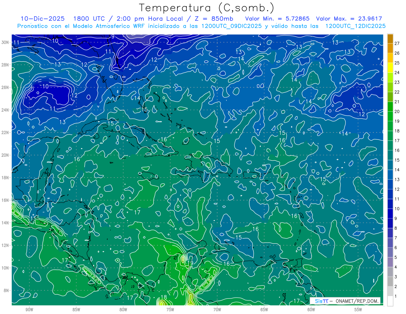Click 'Valor Min. = 5.72865' text
This screenshot has width=406, height=314.
coord(277,19)
